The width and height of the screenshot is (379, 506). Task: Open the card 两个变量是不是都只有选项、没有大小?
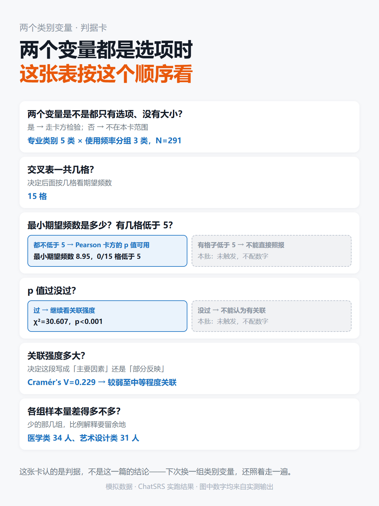(x=189, y=127)
